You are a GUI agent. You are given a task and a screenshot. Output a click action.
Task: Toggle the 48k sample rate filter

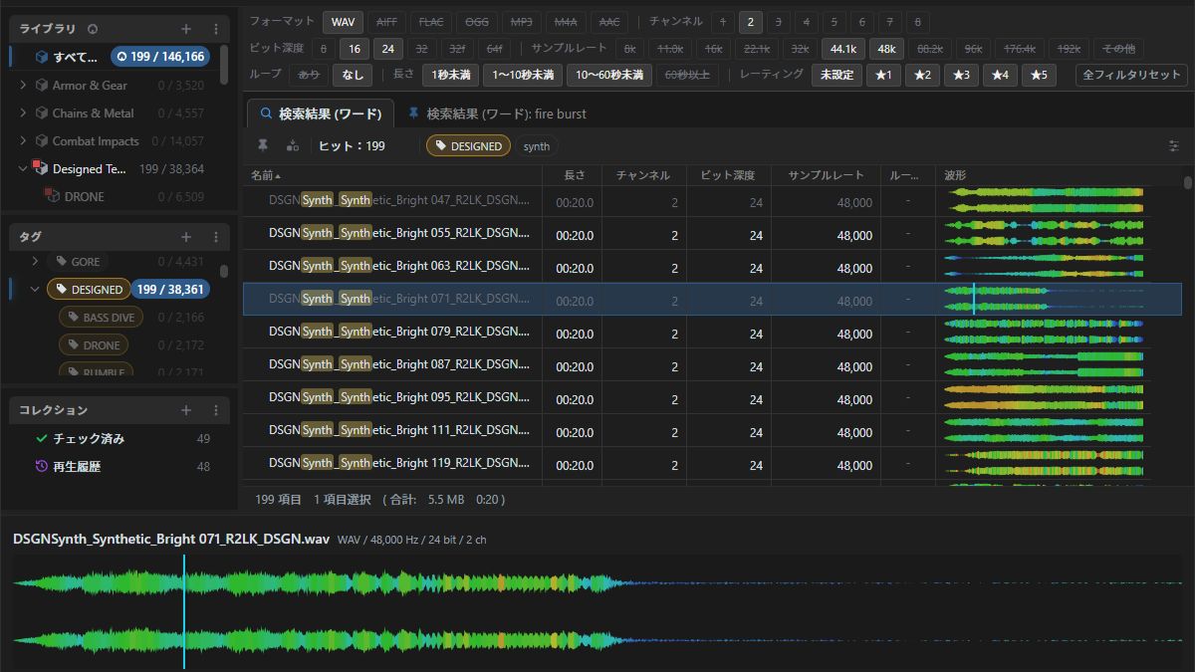point(886,48)
